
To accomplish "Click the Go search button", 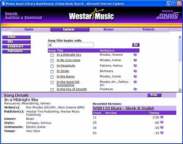I will [x=136, y=45].
